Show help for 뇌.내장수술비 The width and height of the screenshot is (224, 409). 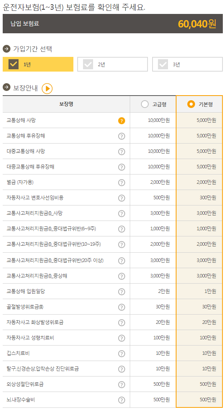(122, 400)
